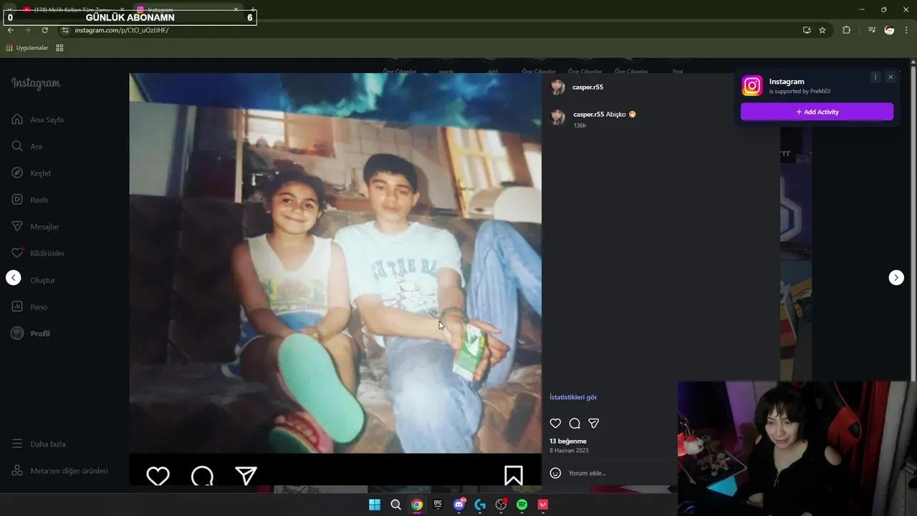The image size is (917, 516).
Task: Expand the Daha fazla menu
Action: coord(39,444)
